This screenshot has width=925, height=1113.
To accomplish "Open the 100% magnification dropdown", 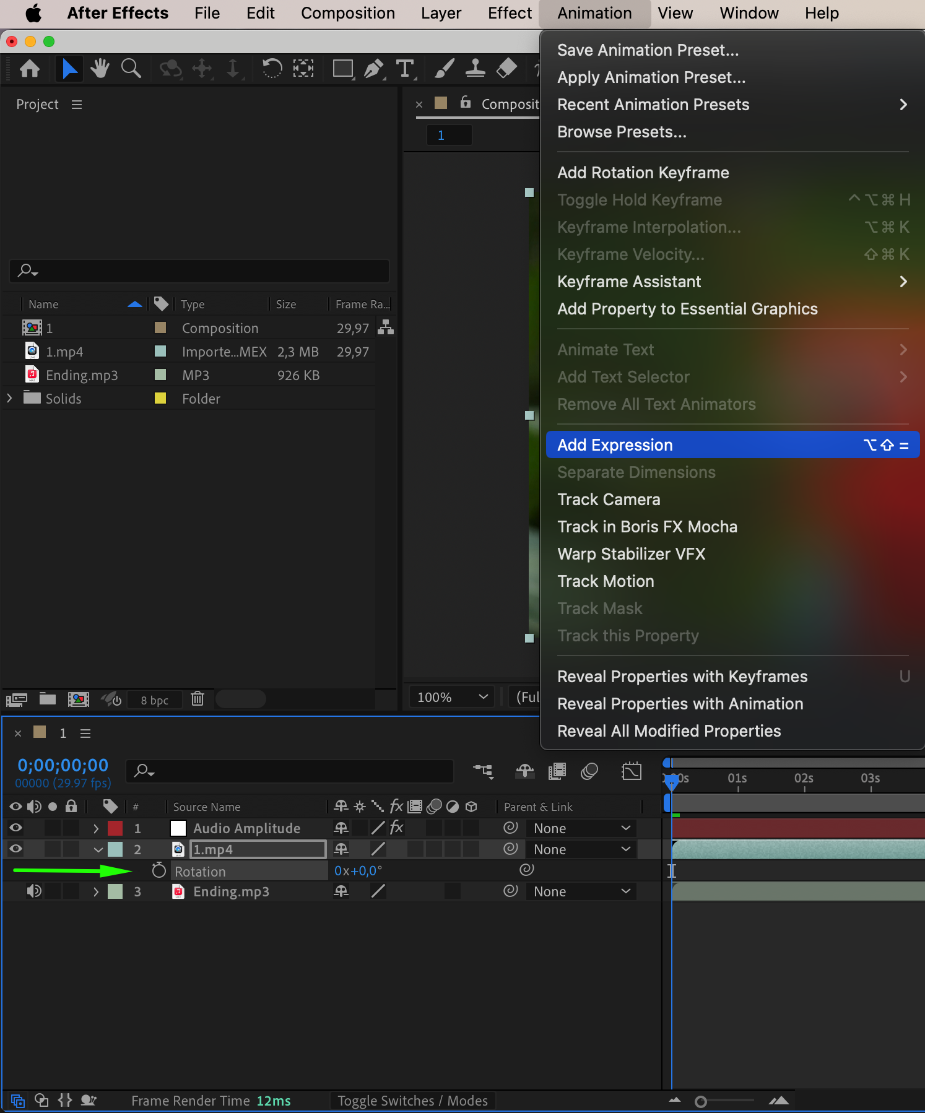I will tap(452, 698).
